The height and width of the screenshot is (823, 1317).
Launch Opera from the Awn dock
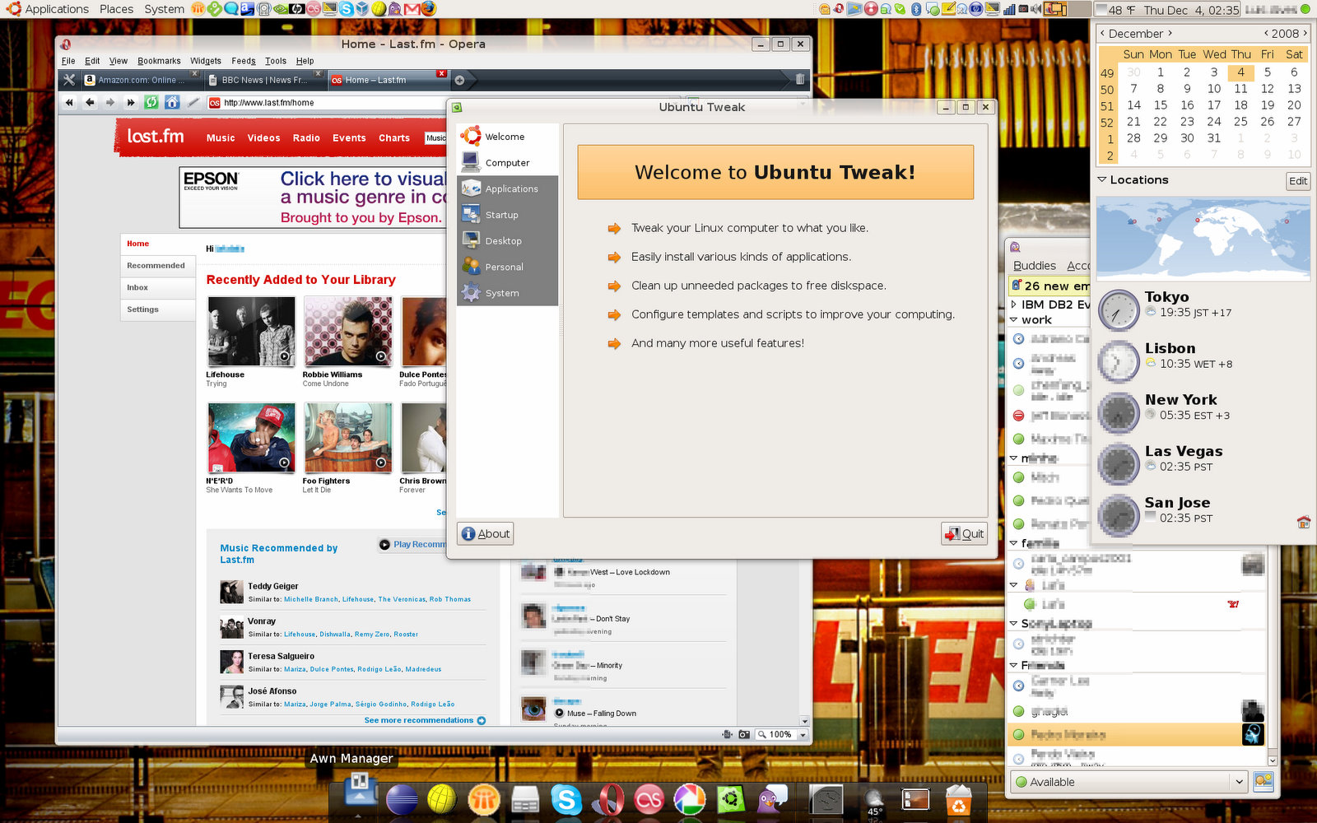(607, 799)
